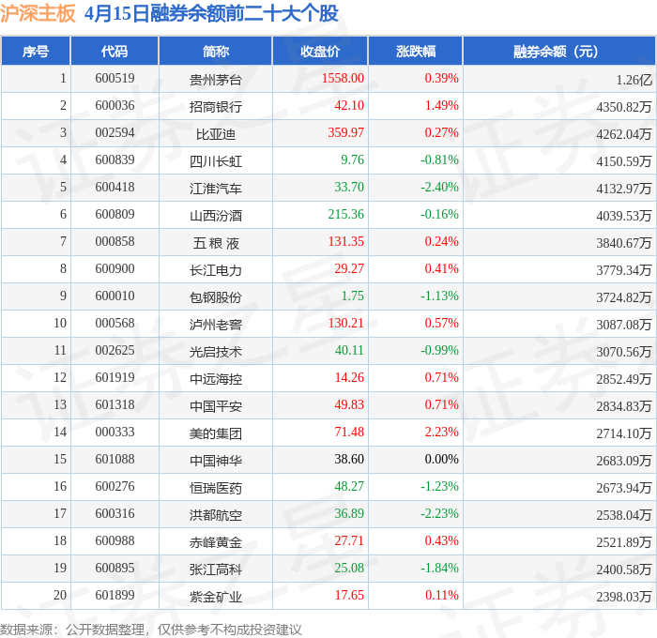Click the 序号 column header

36,51
